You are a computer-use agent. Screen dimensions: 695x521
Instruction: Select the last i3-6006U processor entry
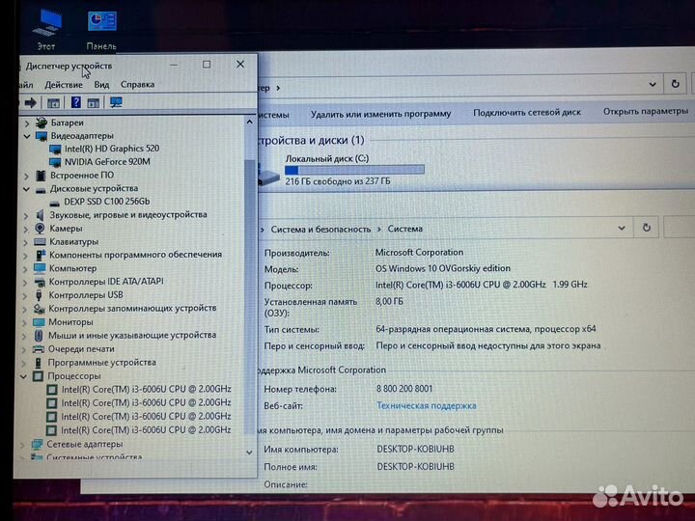pyautogui.click(x=146, y=429)
